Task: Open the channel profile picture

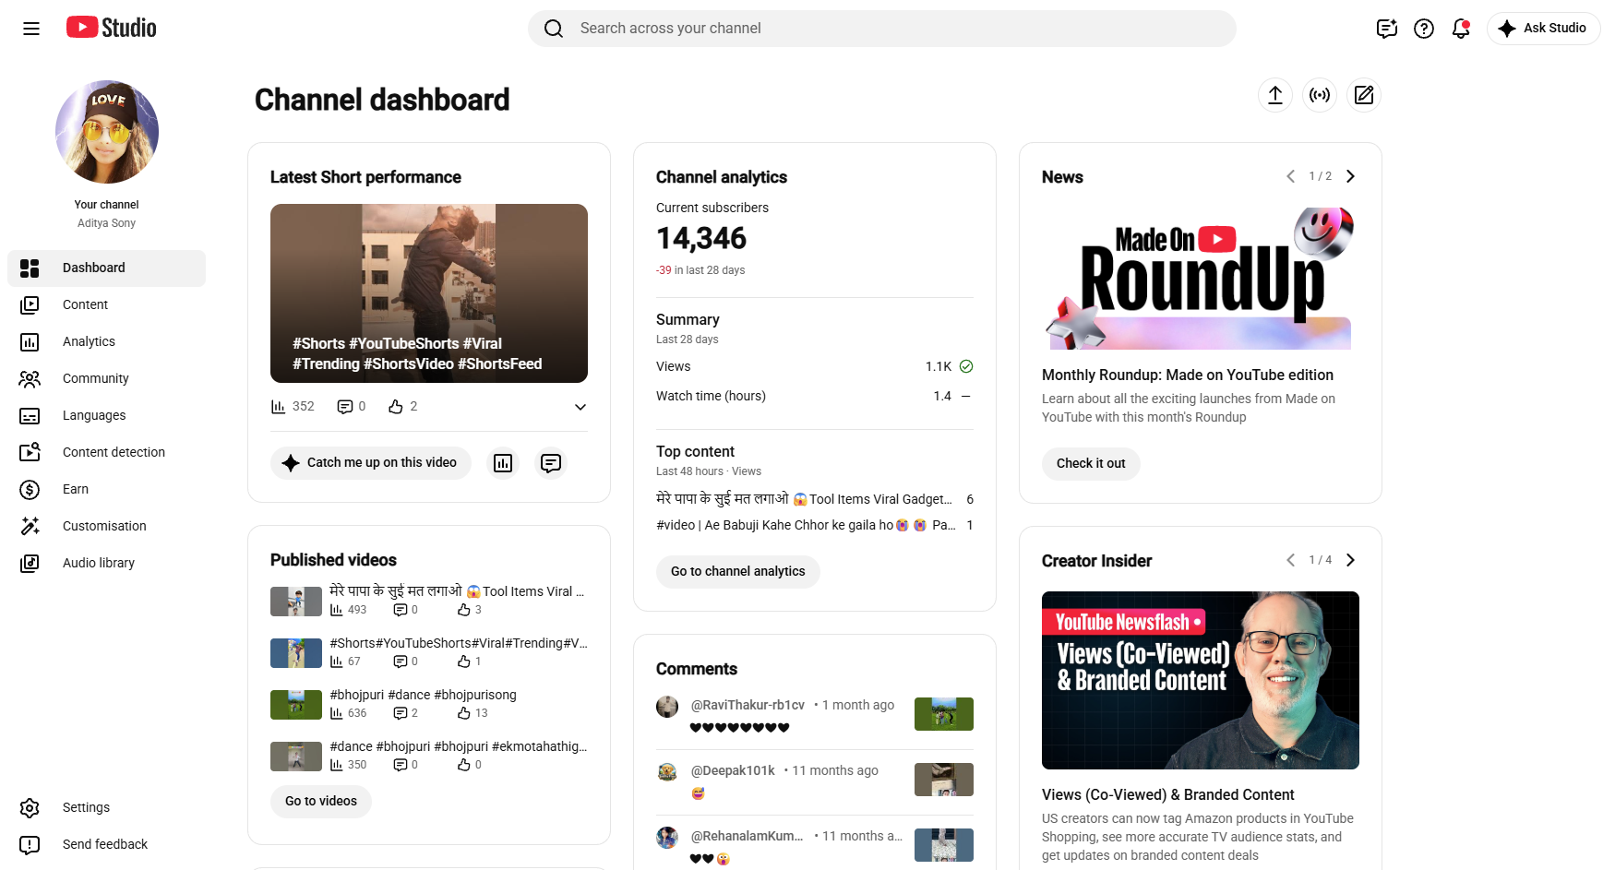Action: (x=107, y=132)
